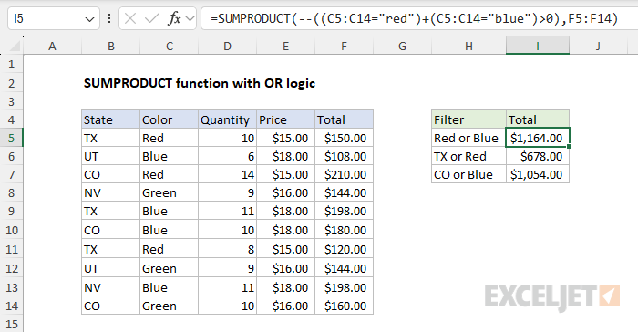The height and width of the screenshot is (332, 638).
Task: Click the Select All corner triangle
Action: tap(15, 47)
